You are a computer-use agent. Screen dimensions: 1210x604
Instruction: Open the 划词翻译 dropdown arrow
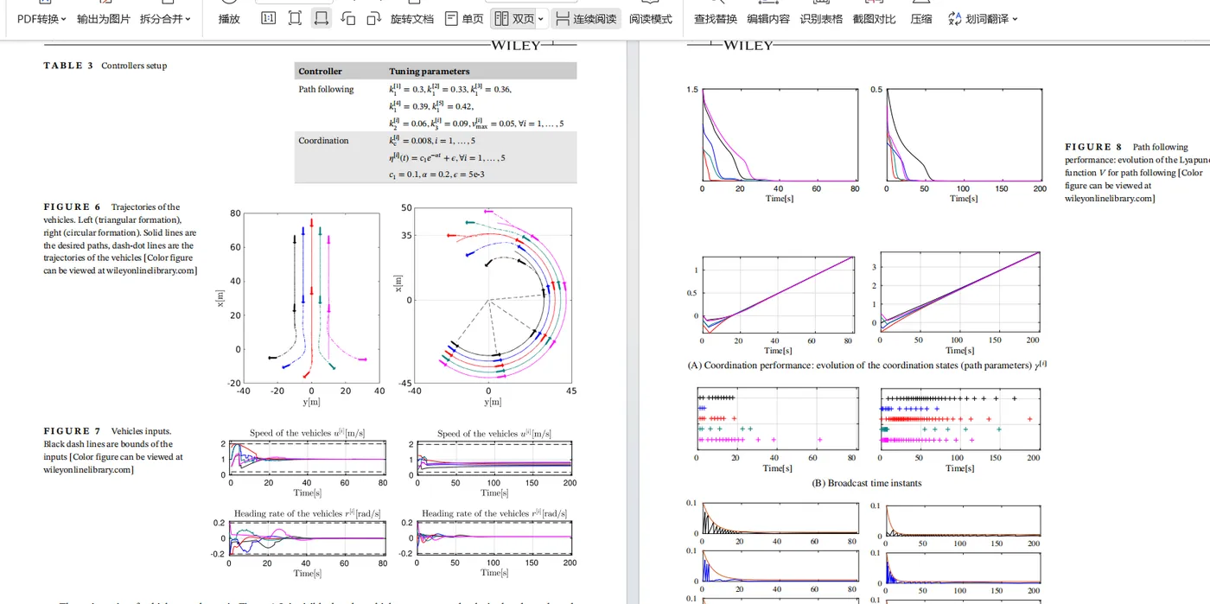pos(1015,19)
